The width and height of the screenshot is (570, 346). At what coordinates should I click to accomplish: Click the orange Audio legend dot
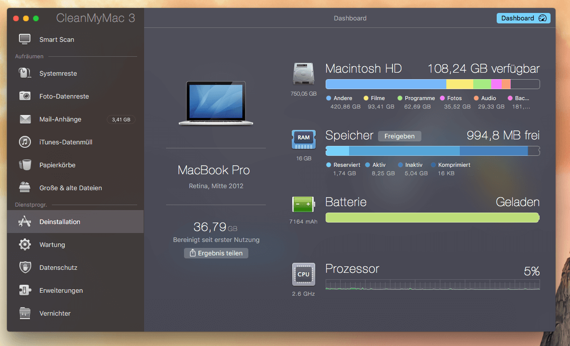pyautogui.click(x=476, y=98)
